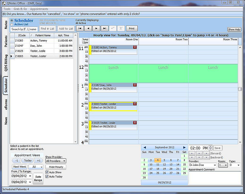Viewport: 245px width, 194px height.
Task: Click the Print button
Action: point(132,28)
